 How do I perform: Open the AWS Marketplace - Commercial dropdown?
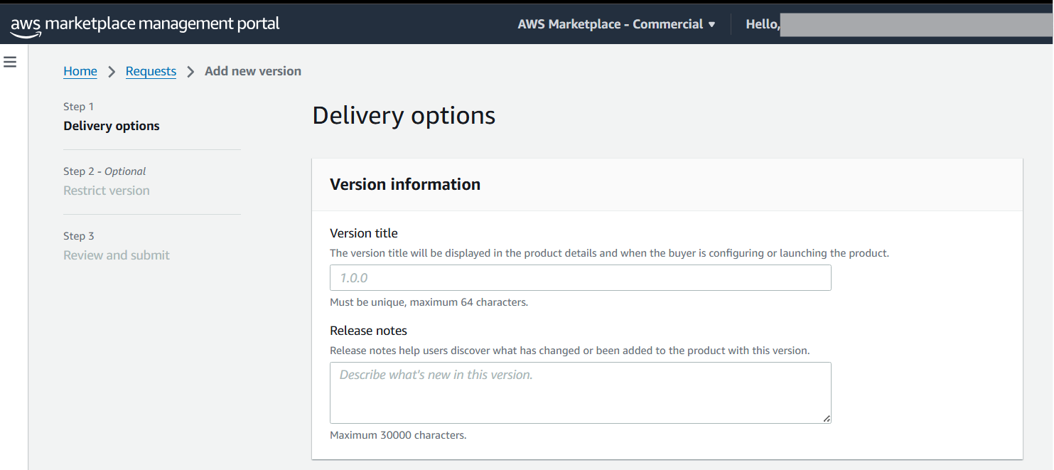point(616,24)
